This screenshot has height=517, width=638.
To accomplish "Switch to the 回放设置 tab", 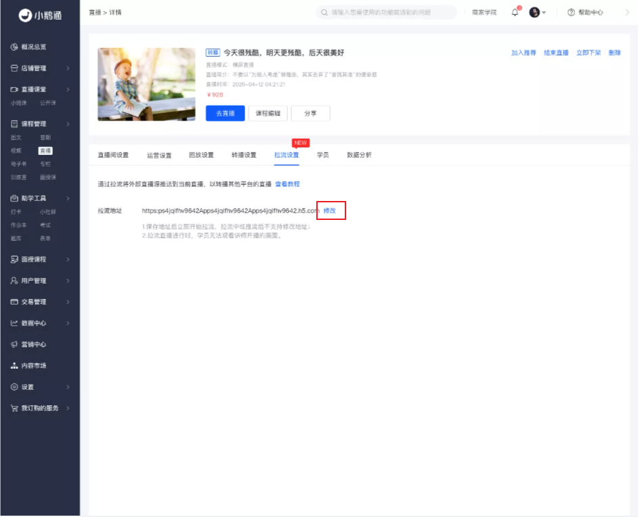I will pyautogui.click(x=201, y=155).
